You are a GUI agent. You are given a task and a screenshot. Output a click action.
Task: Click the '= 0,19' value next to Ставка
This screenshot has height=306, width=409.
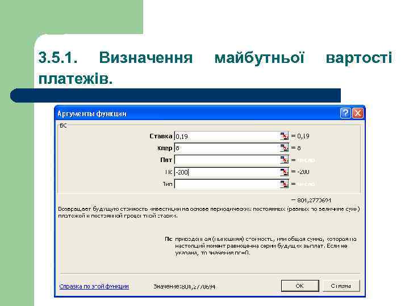[301, 136]
